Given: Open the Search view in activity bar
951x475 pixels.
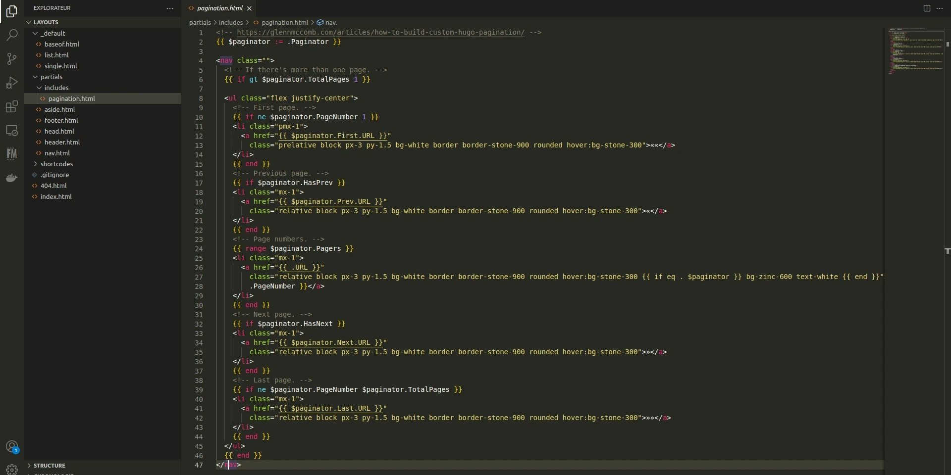Looking at the screenshot, I should click(12, 35).
